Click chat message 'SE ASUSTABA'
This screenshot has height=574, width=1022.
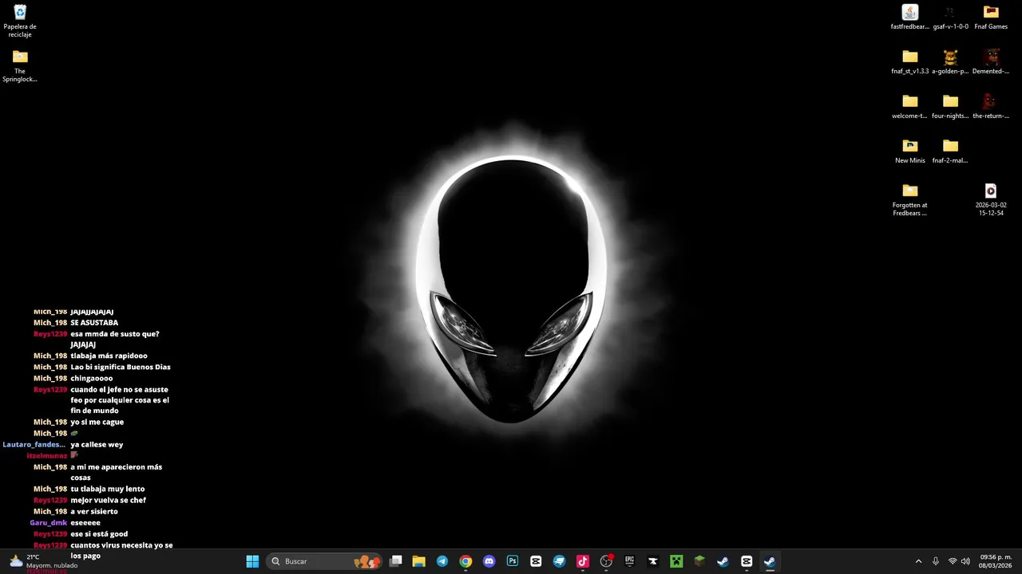[94, 323]
